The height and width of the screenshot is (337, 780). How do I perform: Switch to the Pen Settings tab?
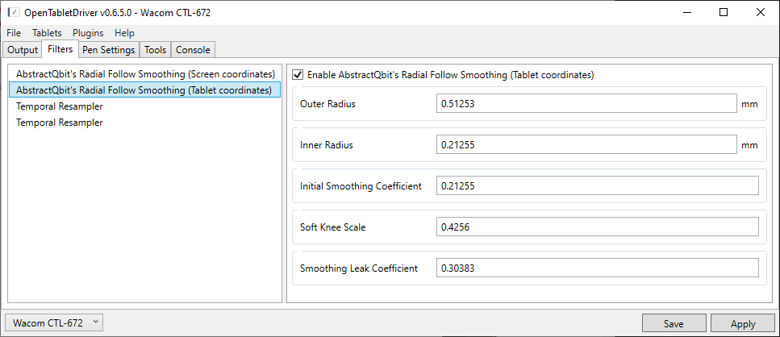point(108,50)
